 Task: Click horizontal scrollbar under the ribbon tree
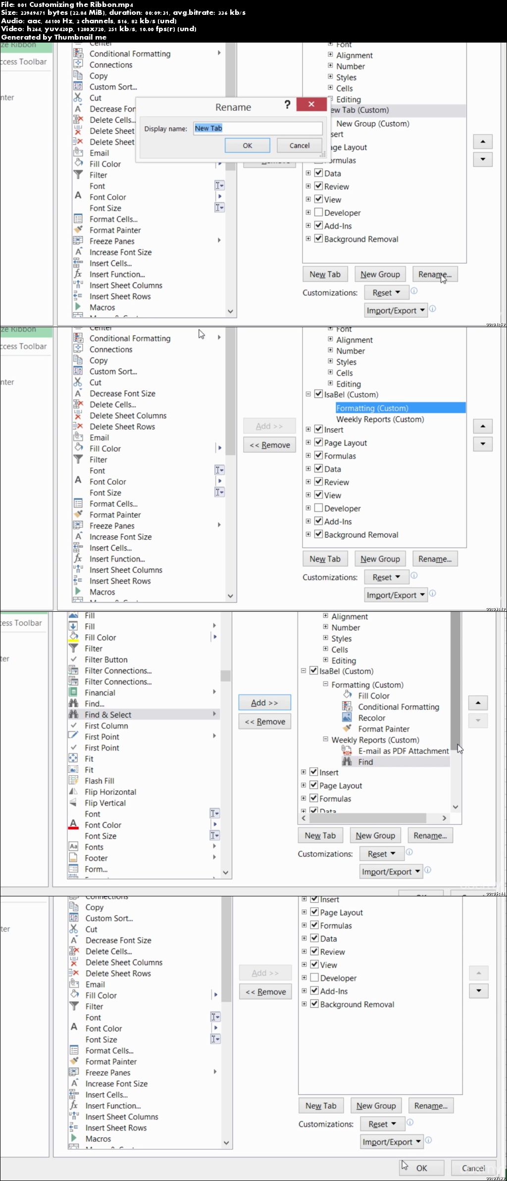click(x=367, y=818)
